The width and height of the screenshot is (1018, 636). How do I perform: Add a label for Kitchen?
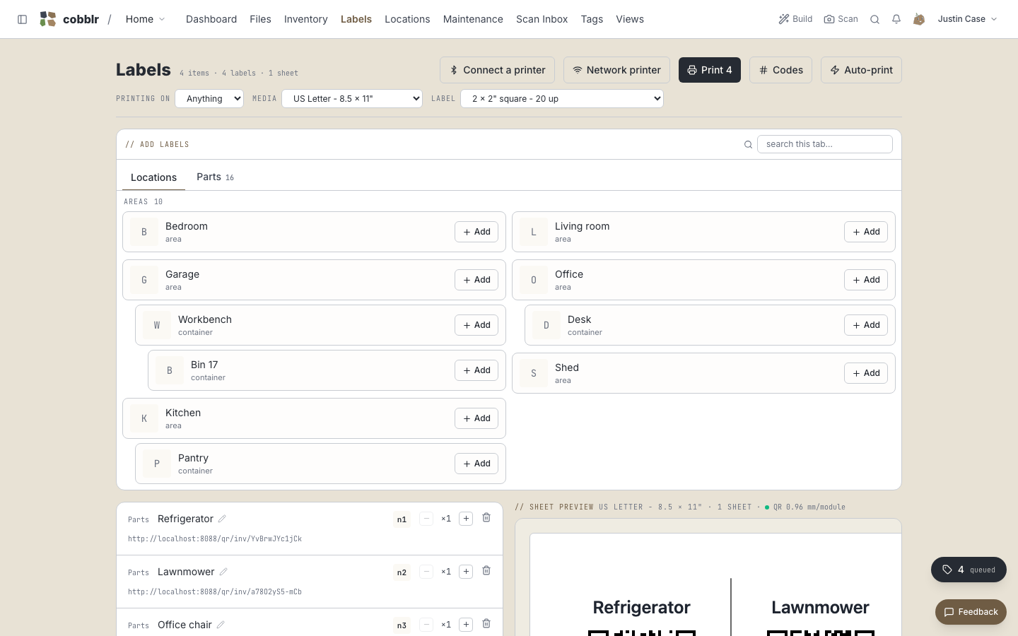pyautogui.click(x=476, y=418)
